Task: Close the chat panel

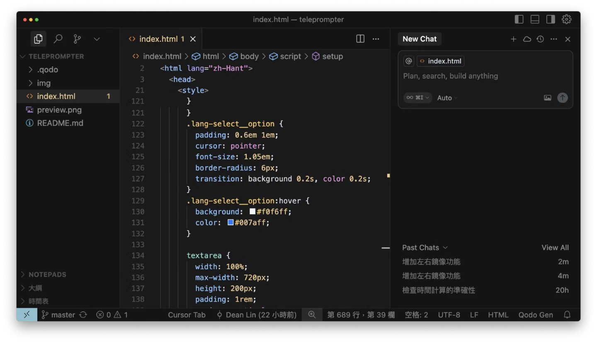Action: [568, 39]
